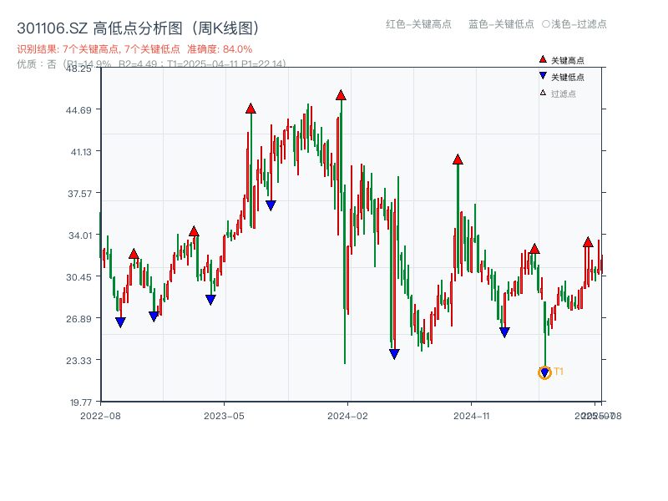The width and height of the screenshot is (668, 501).
Task: Click the blue down-triangle legend marker icon
Action: tap(544, 77)
